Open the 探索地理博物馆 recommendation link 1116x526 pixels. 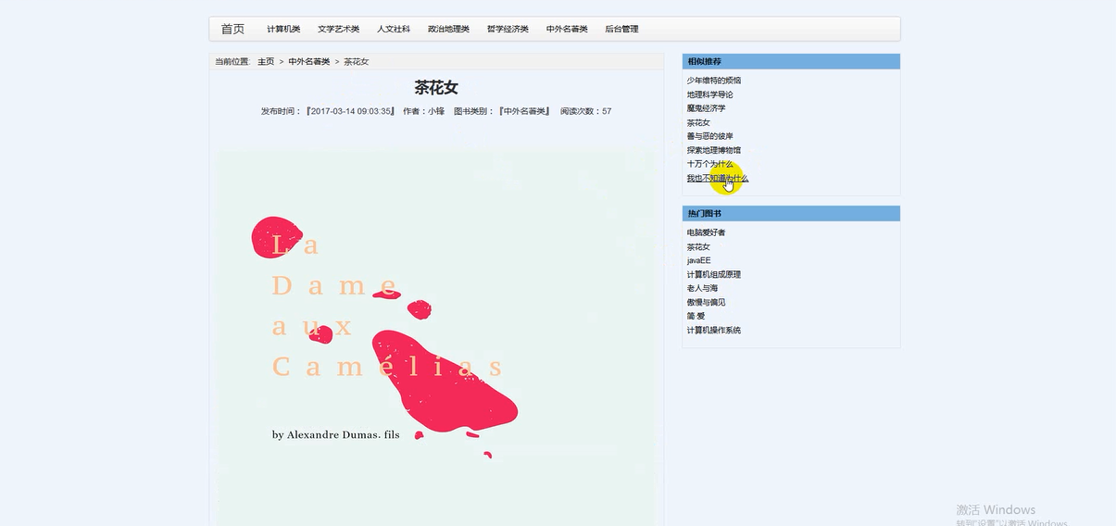(713, 150)
